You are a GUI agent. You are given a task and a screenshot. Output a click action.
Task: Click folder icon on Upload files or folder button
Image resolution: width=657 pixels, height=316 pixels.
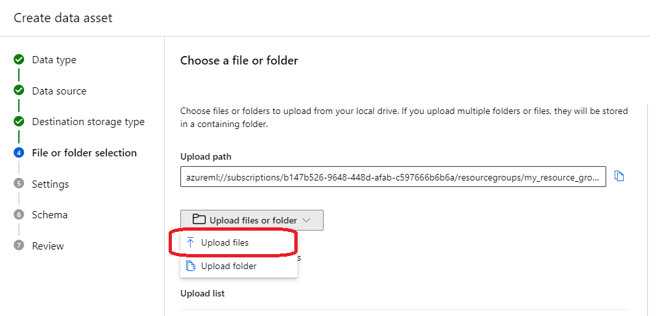point(199,220)
